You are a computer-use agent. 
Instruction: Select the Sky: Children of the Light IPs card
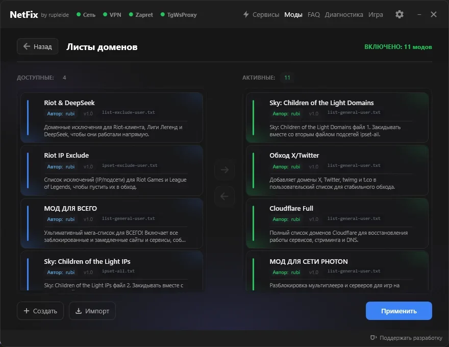point(112,271)
